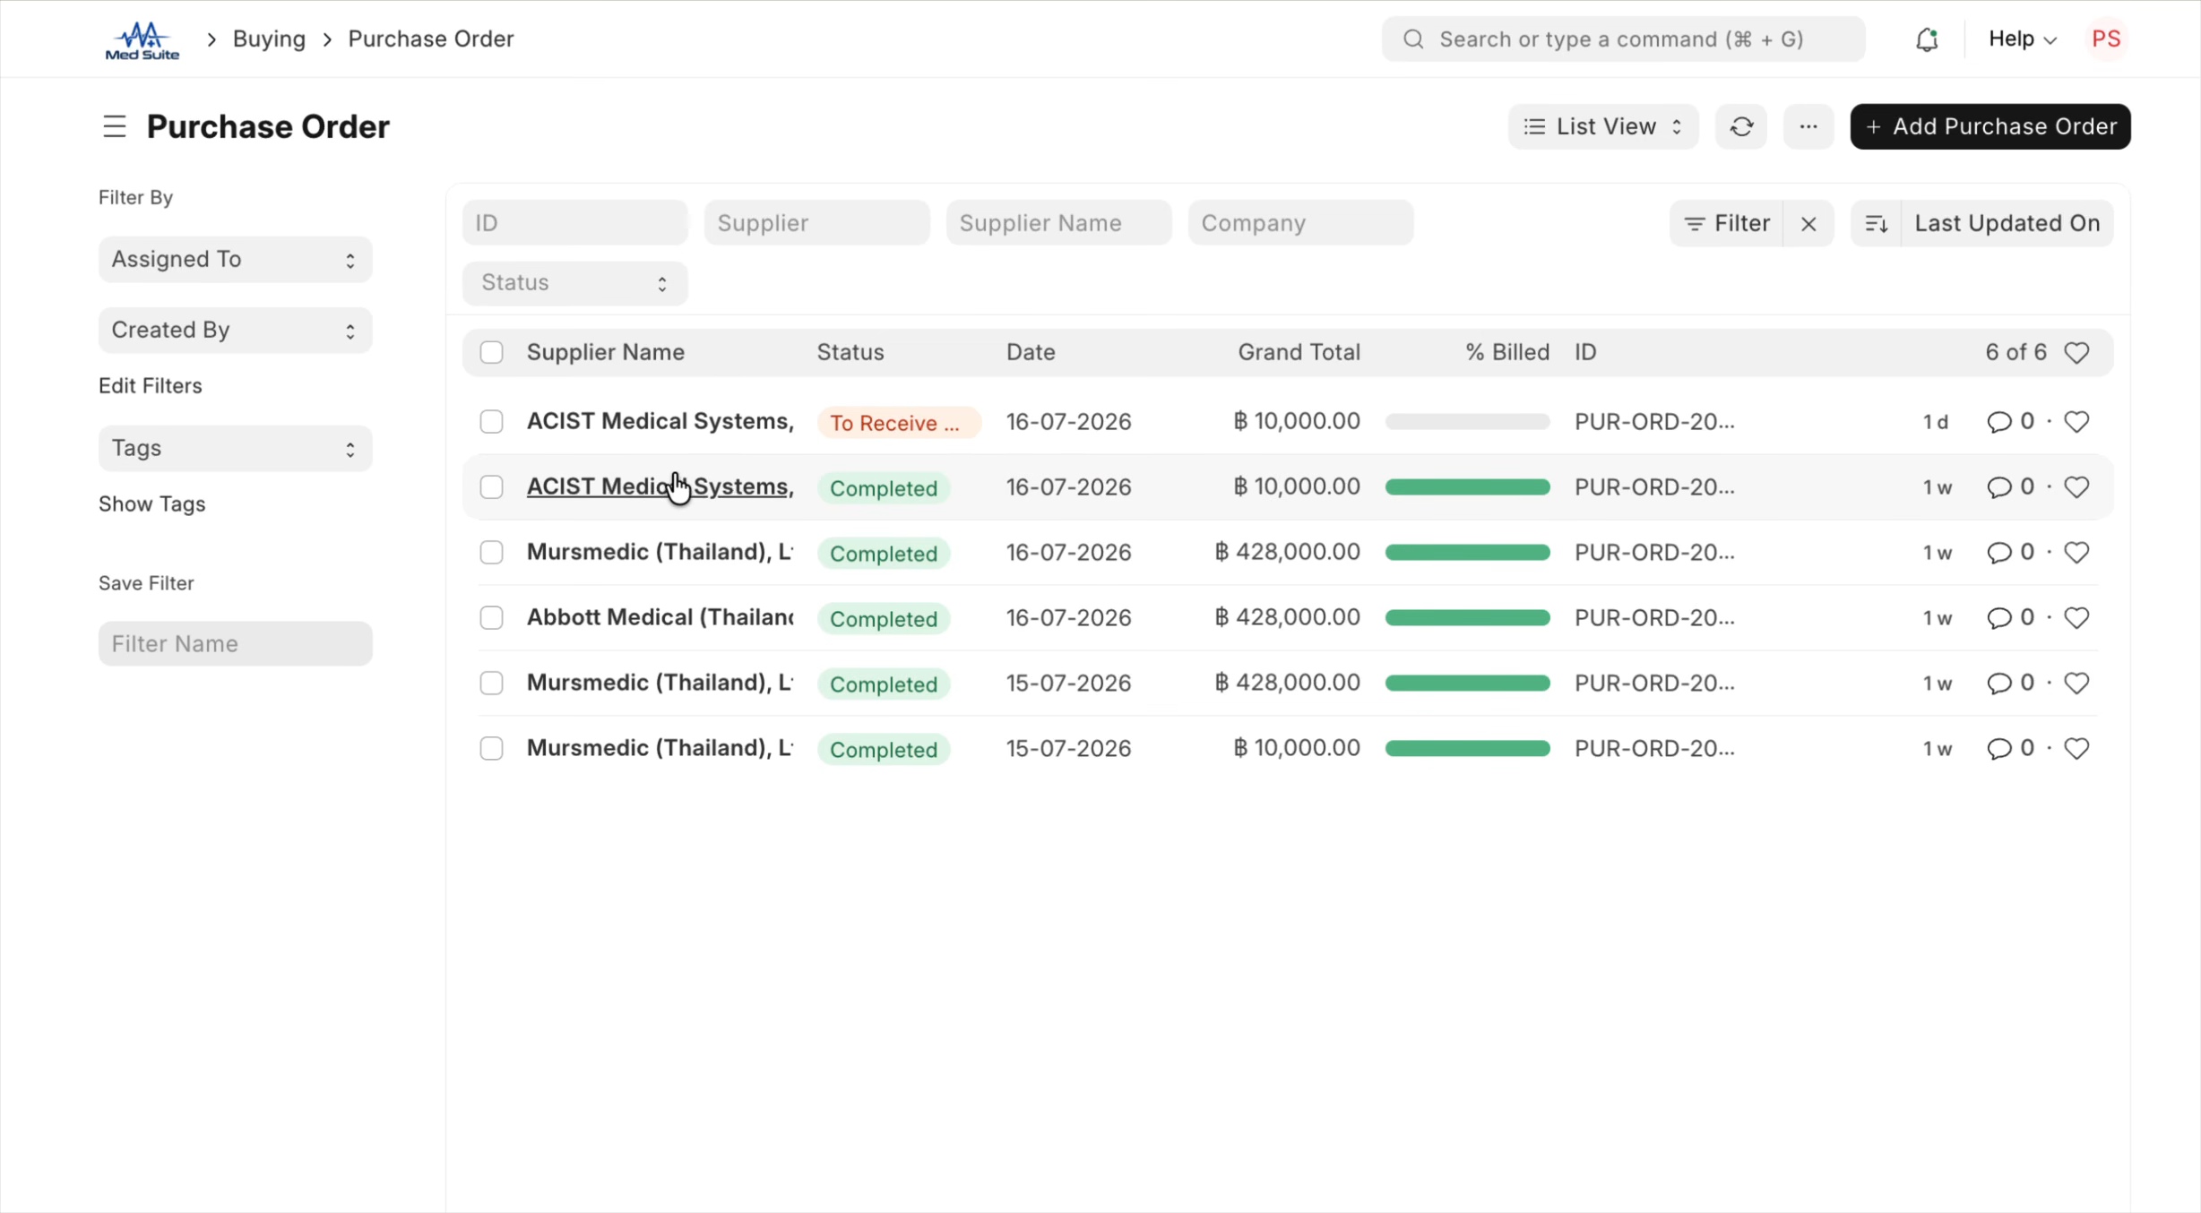Check the Abbott Medical row

[x=491, y=618]
